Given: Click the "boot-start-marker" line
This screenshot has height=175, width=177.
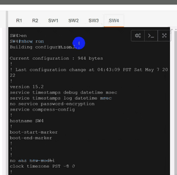Looking at the screenshot, I should pyautogui.click(x=34, y=132).
